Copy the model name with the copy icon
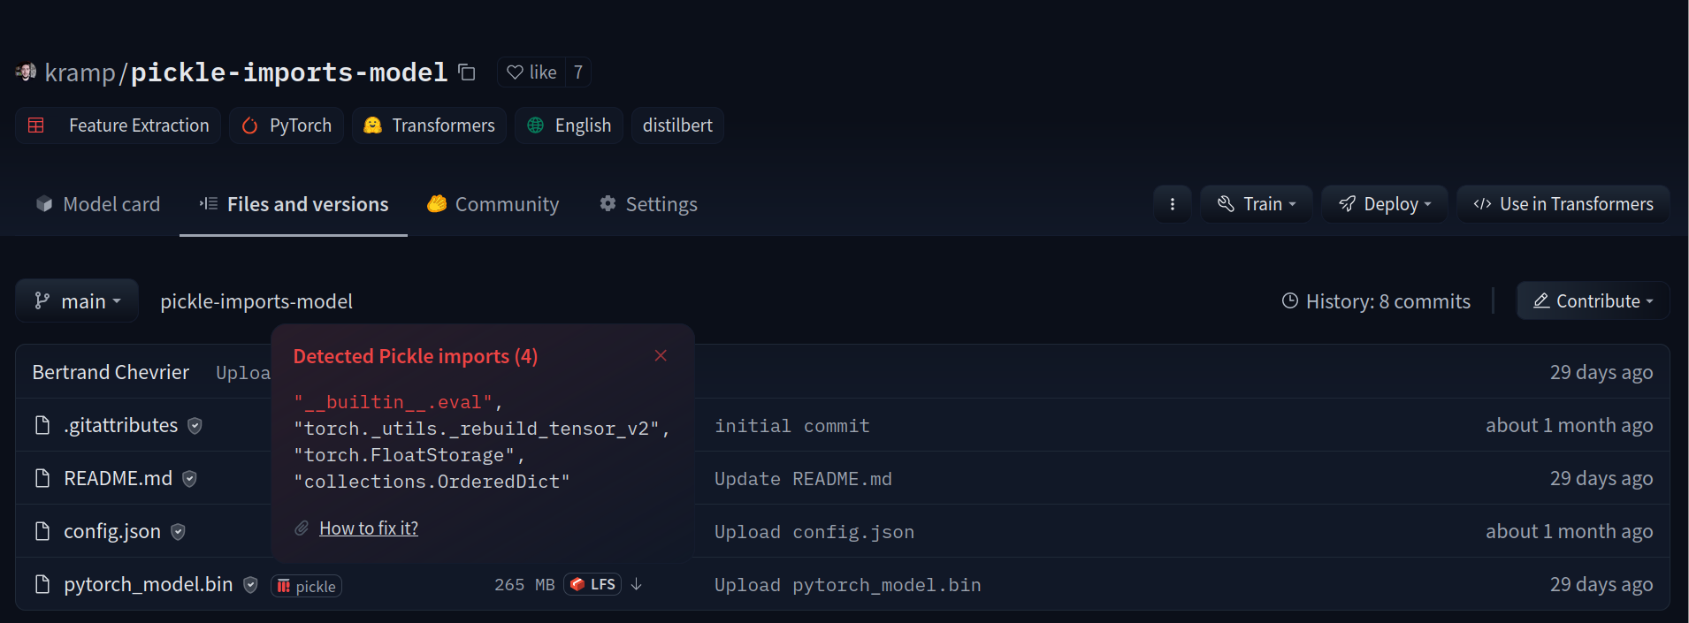Screen dimensions: 1689x623 [x=467, y=72]
